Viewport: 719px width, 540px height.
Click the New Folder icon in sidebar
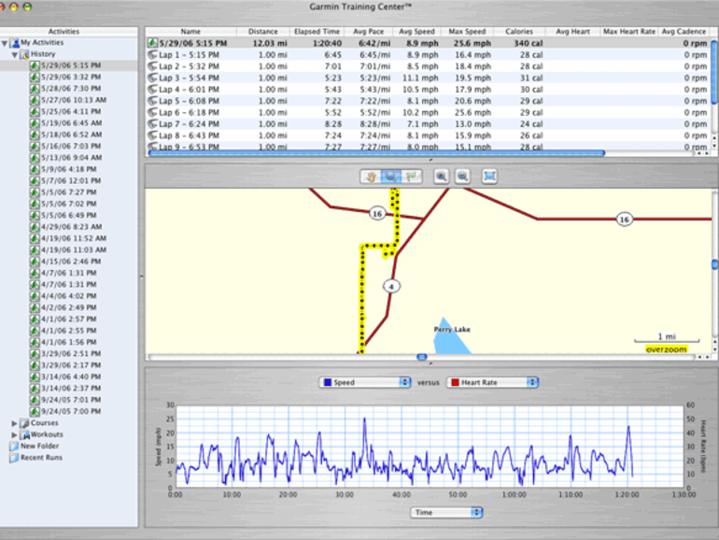(13, 447)
